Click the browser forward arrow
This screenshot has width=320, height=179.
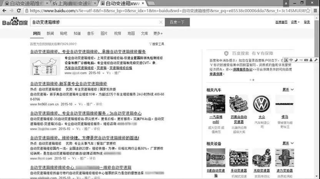(12, 11)
